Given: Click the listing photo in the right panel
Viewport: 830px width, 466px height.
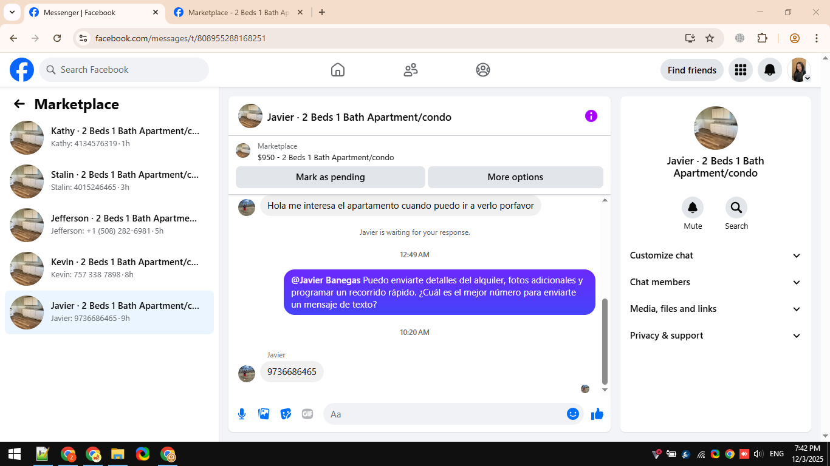Looking at the screenshot, I should pos(716,128).
